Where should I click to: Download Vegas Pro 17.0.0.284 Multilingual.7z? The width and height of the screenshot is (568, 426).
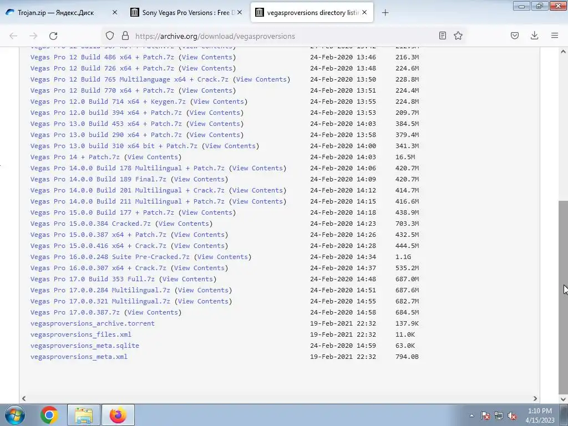click(100, 290)
